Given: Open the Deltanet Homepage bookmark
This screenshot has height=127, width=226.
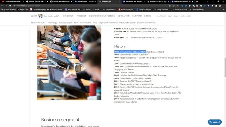Looking at the screenshot, I should coord(38,10).
